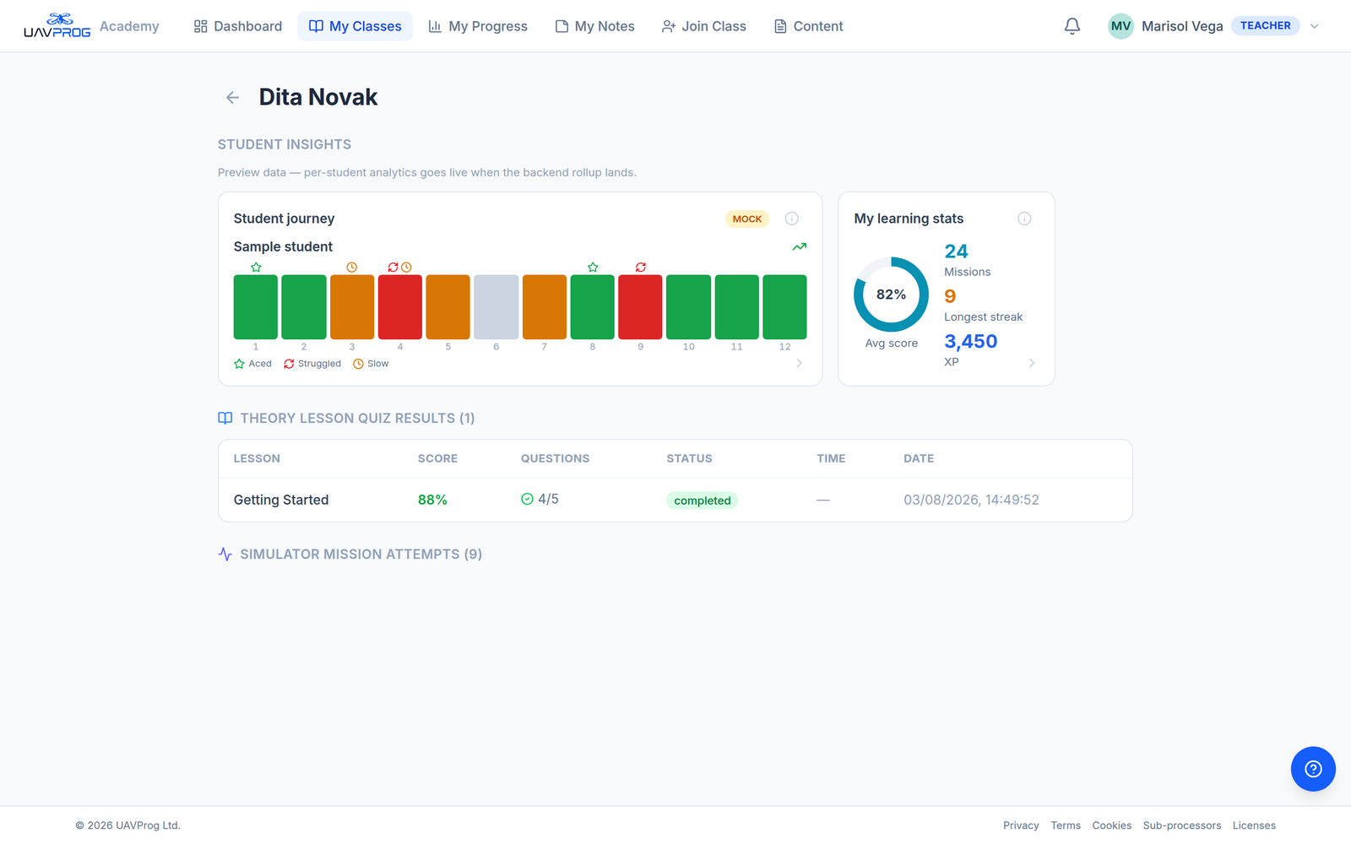The image size is (1351, 844).
Task: Select orange mission bar 5
Action: pyautogui.click(x=448, y=307)
